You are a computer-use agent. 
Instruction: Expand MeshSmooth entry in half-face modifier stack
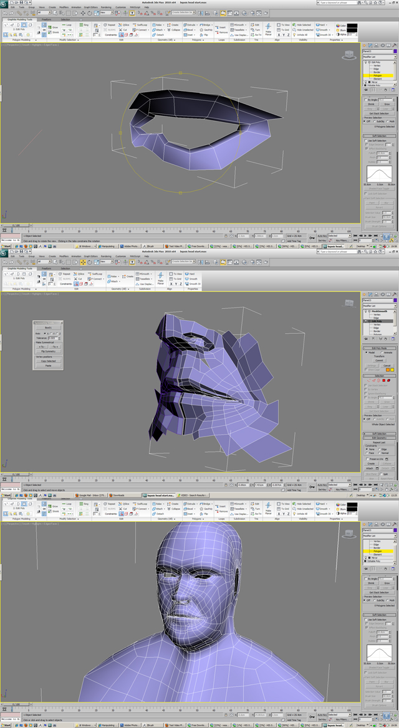(x=369, y=311)
